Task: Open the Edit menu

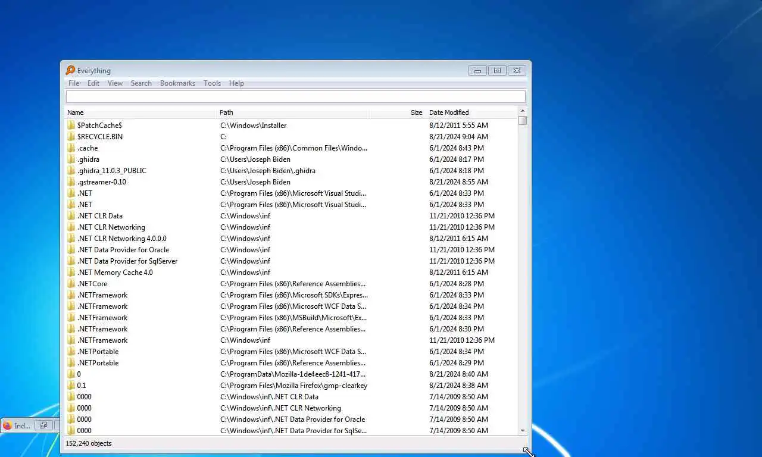Action: tap(93, 83)
